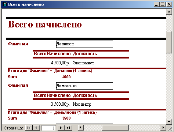Image resolution: width=174 pixels, height=132 pixels.
Task: Go to previous page navigation button
Action: 36,128
